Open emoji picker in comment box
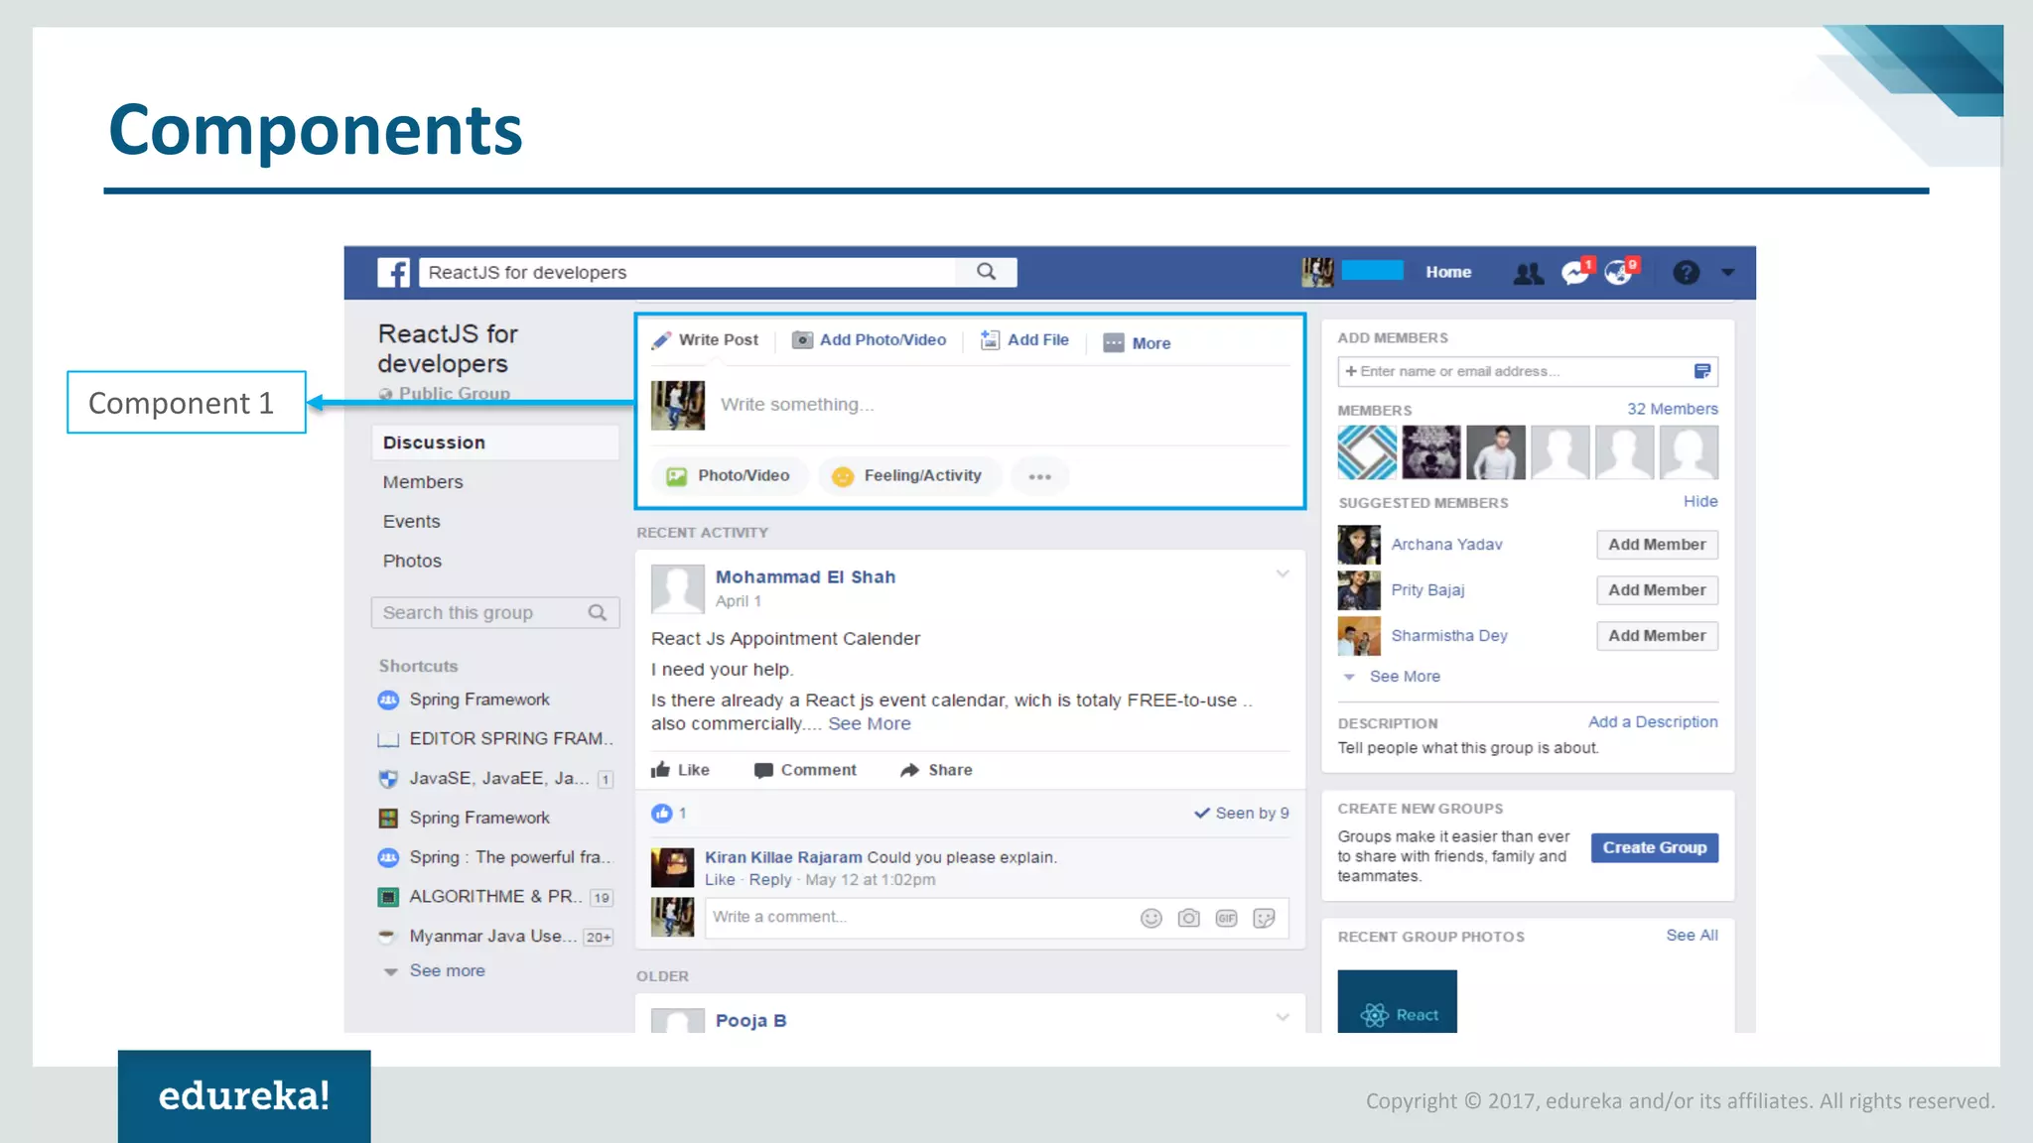Screen dimensions: 2033x1143 click(1152, 919)
